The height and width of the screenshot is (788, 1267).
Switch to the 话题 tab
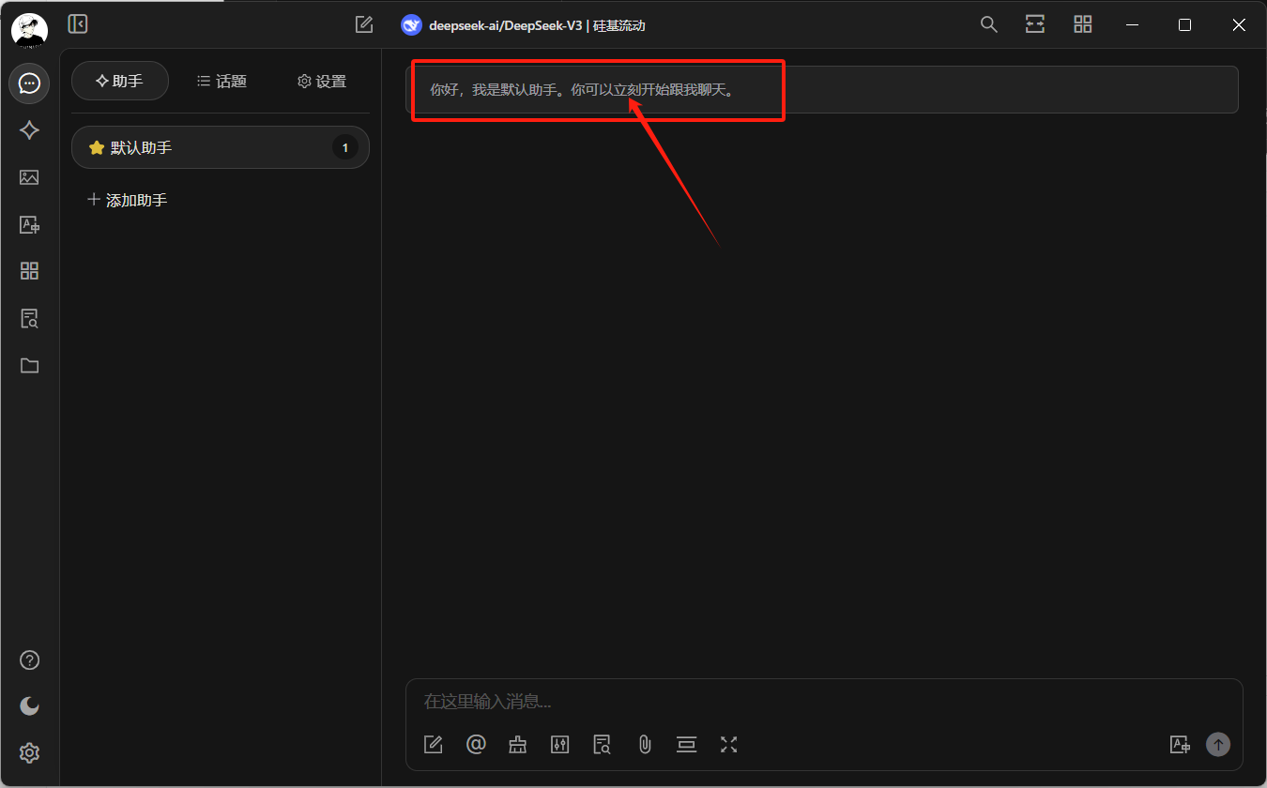click(x=221, y=82)
